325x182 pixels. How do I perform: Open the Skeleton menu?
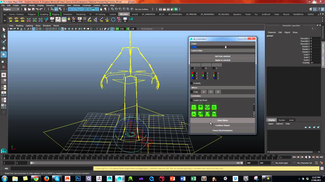[x=61, y=5]
